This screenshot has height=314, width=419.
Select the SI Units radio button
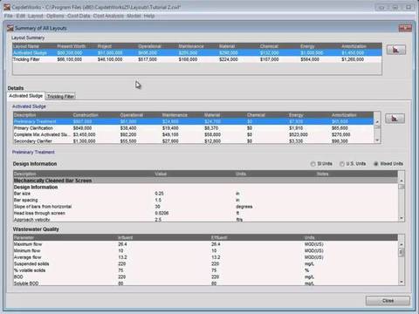click(313, 164)
